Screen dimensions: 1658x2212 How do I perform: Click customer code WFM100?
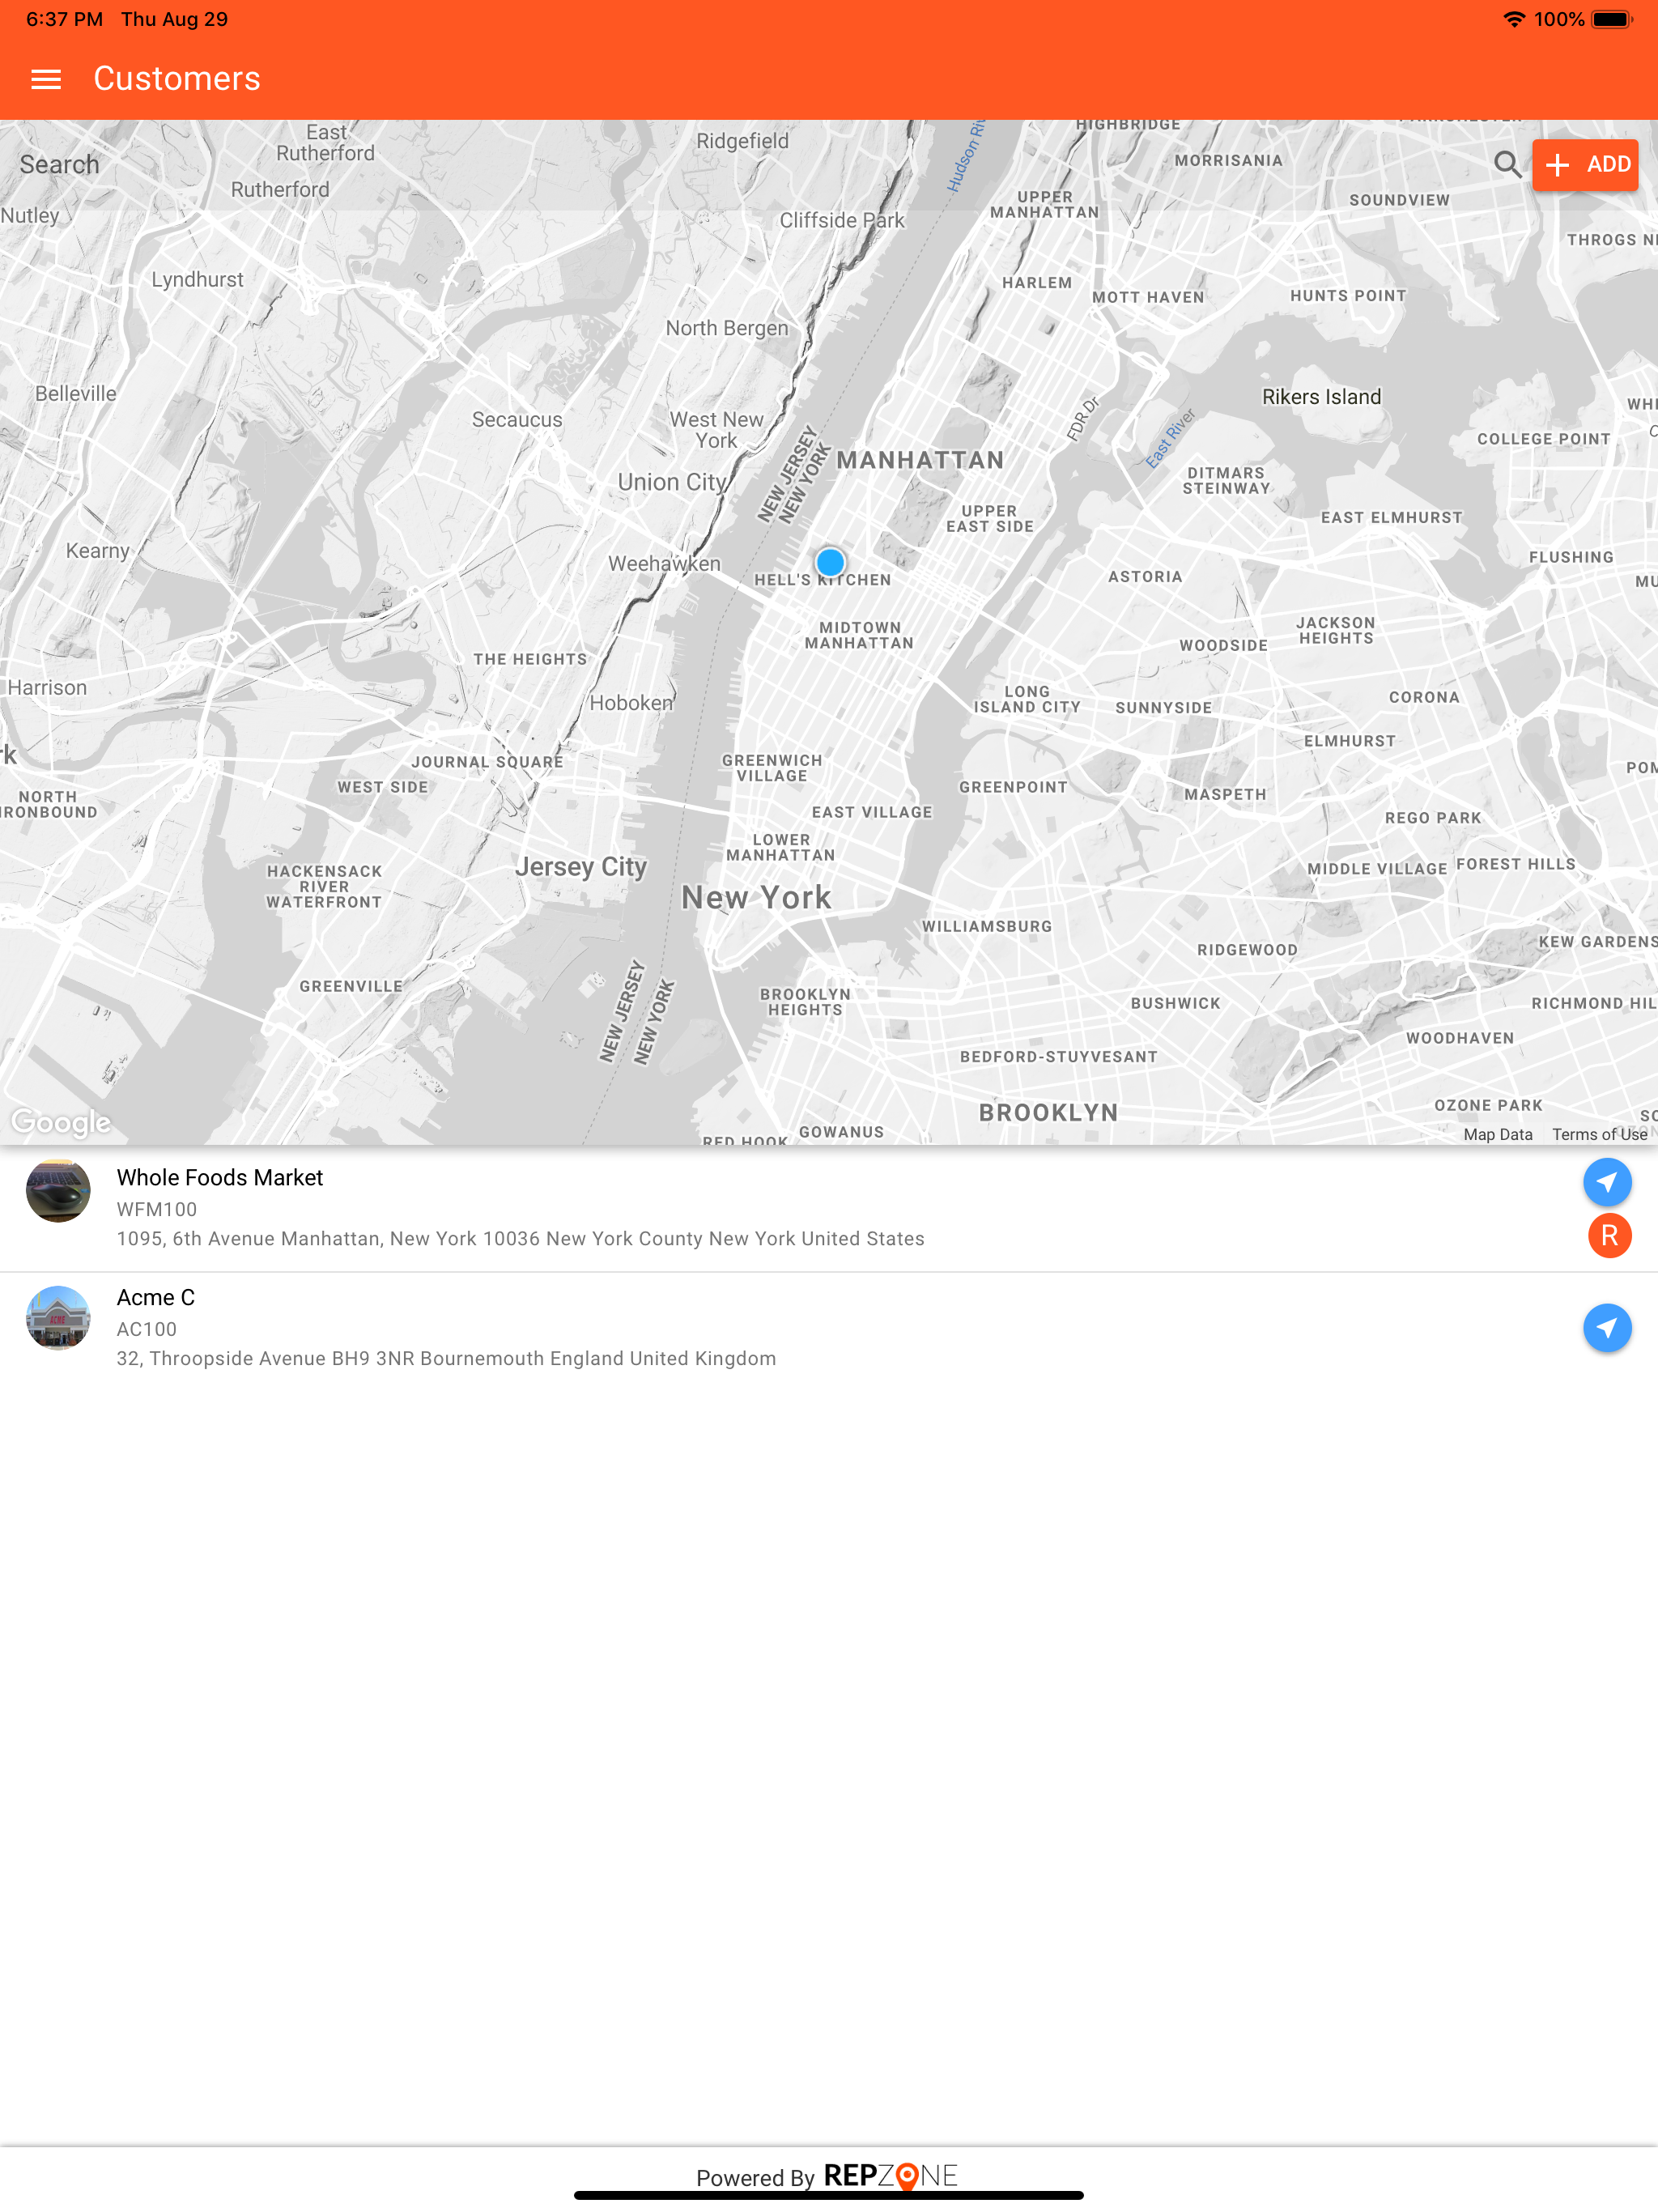(x=157, y=1209)
